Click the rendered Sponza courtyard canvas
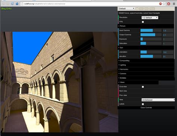Image resolution: width=177 pixels, height=136 pixels. click(59, 82)
